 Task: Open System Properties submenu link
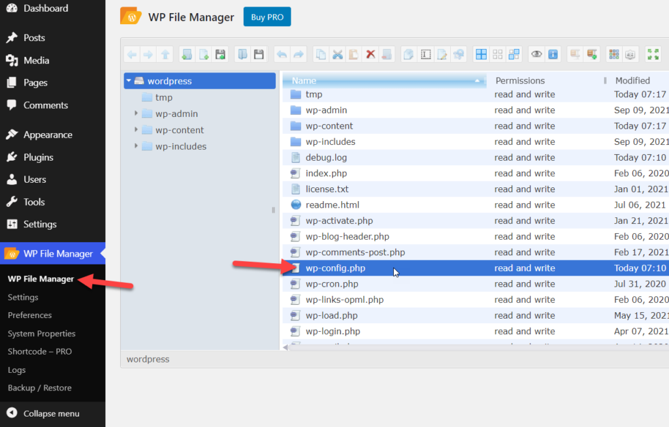[41, 334]
